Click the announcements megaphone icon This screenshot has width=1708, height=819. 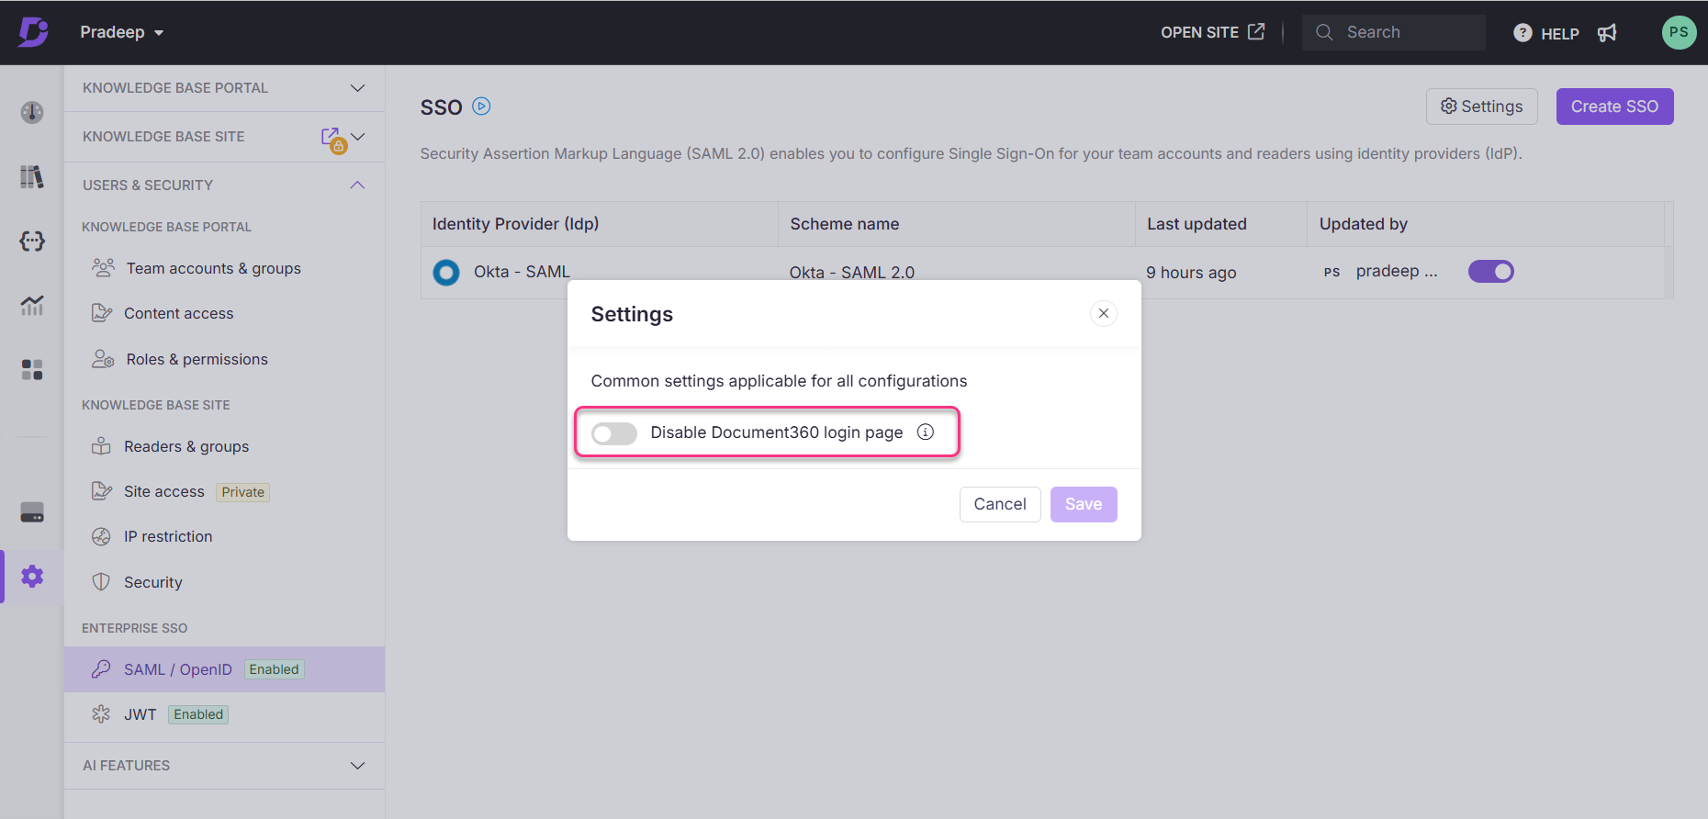1607,33
